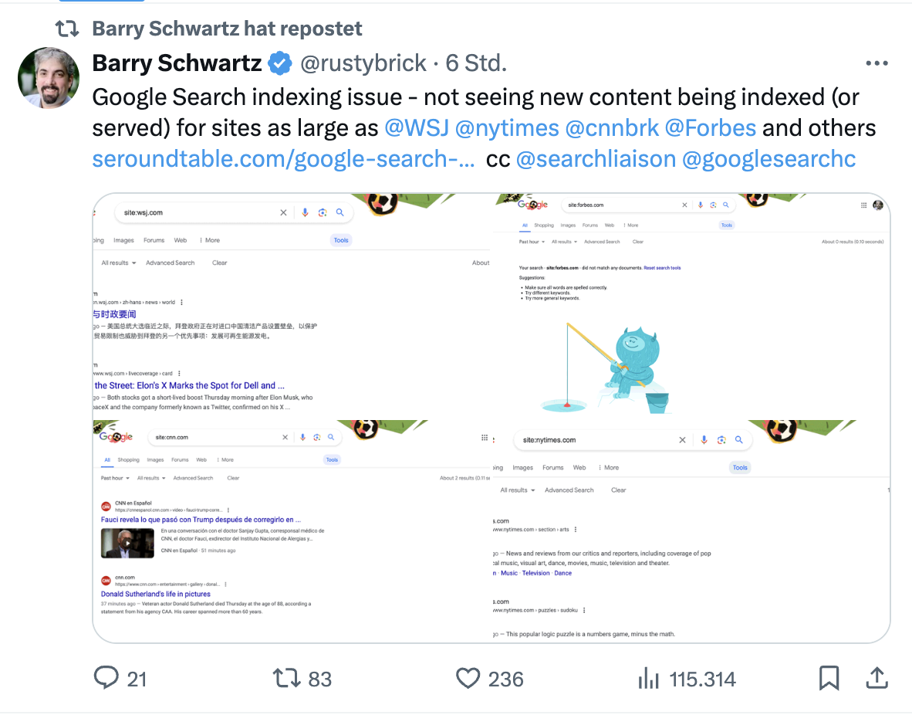Image resolution: width=912 pixels, height=715 pixels.
Task: Repost the tweet using the retweet icon
Action: [286, 678]
